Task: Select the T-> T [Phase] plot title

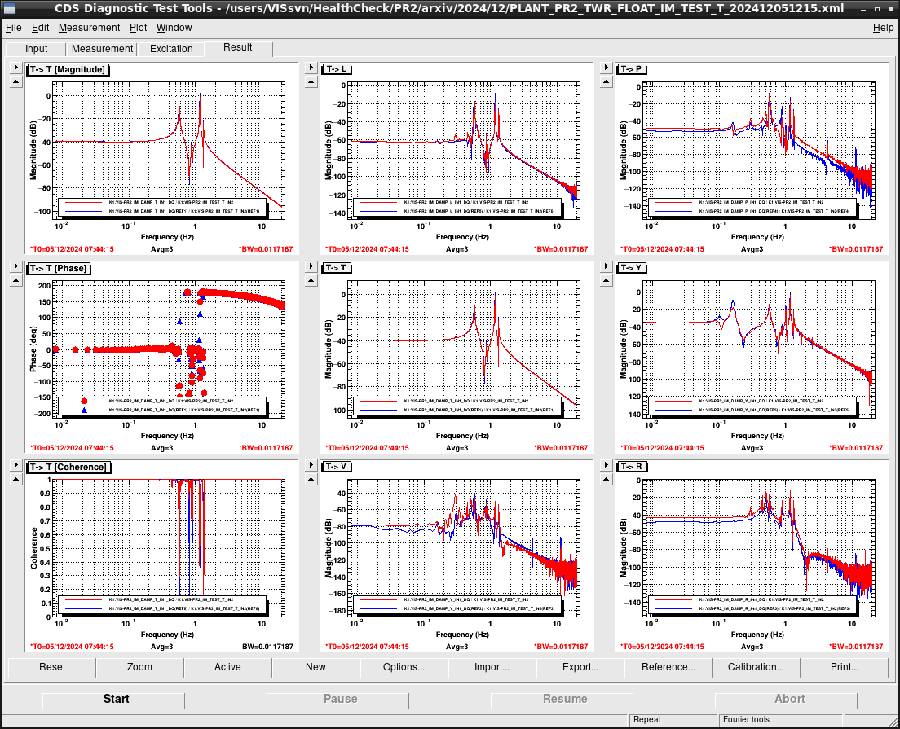Action: (59, 269)
